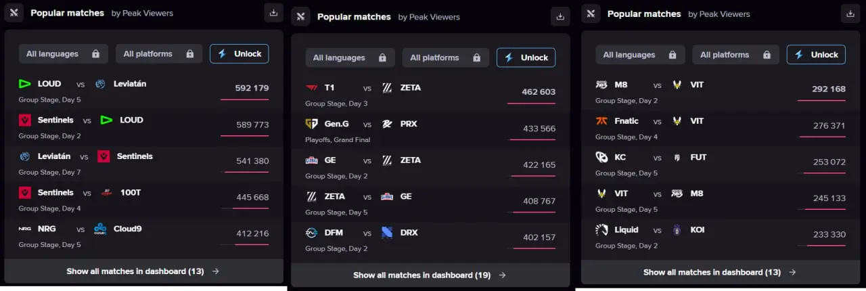Open All platforms filter in left panel
Screen dimensions: 866x291
pos(159,53)
